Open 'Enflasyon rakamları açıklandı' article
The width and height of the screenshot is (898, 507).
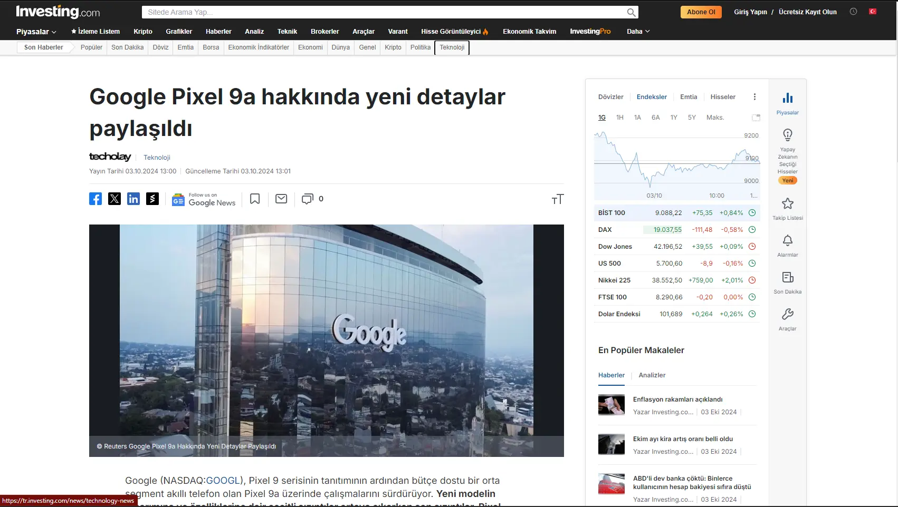click(x=677, y=399)
